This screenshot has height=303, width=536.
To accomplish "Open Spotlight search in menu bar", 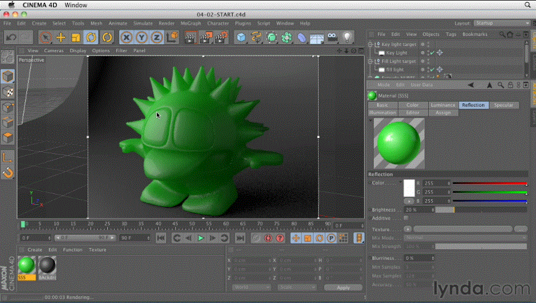I will pos(528,5).
